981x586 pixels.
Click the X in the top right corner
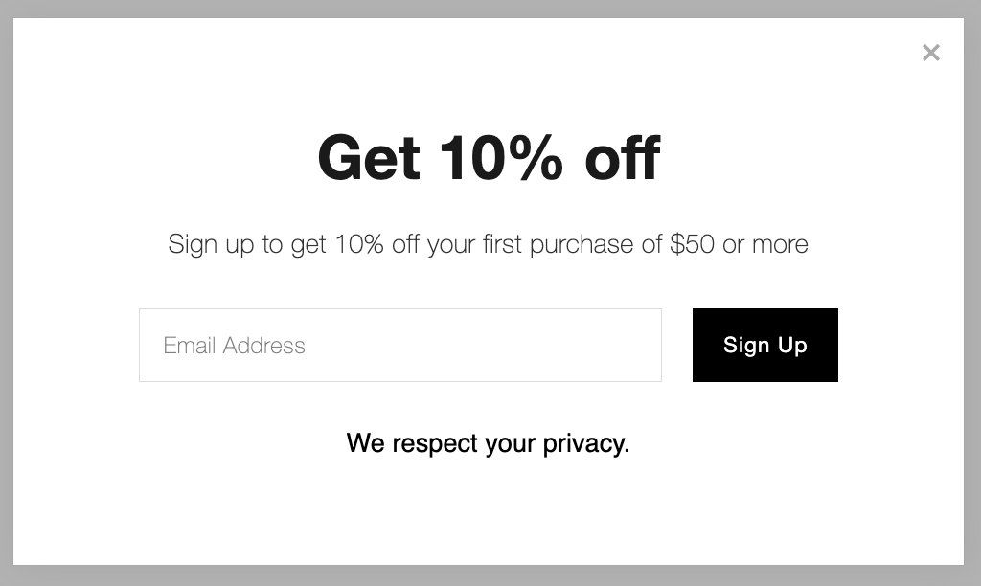[x=930, y=53]
